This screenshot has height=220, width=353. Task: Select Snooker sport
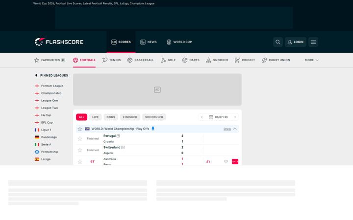pyautogui.click(x=217, y=60)
